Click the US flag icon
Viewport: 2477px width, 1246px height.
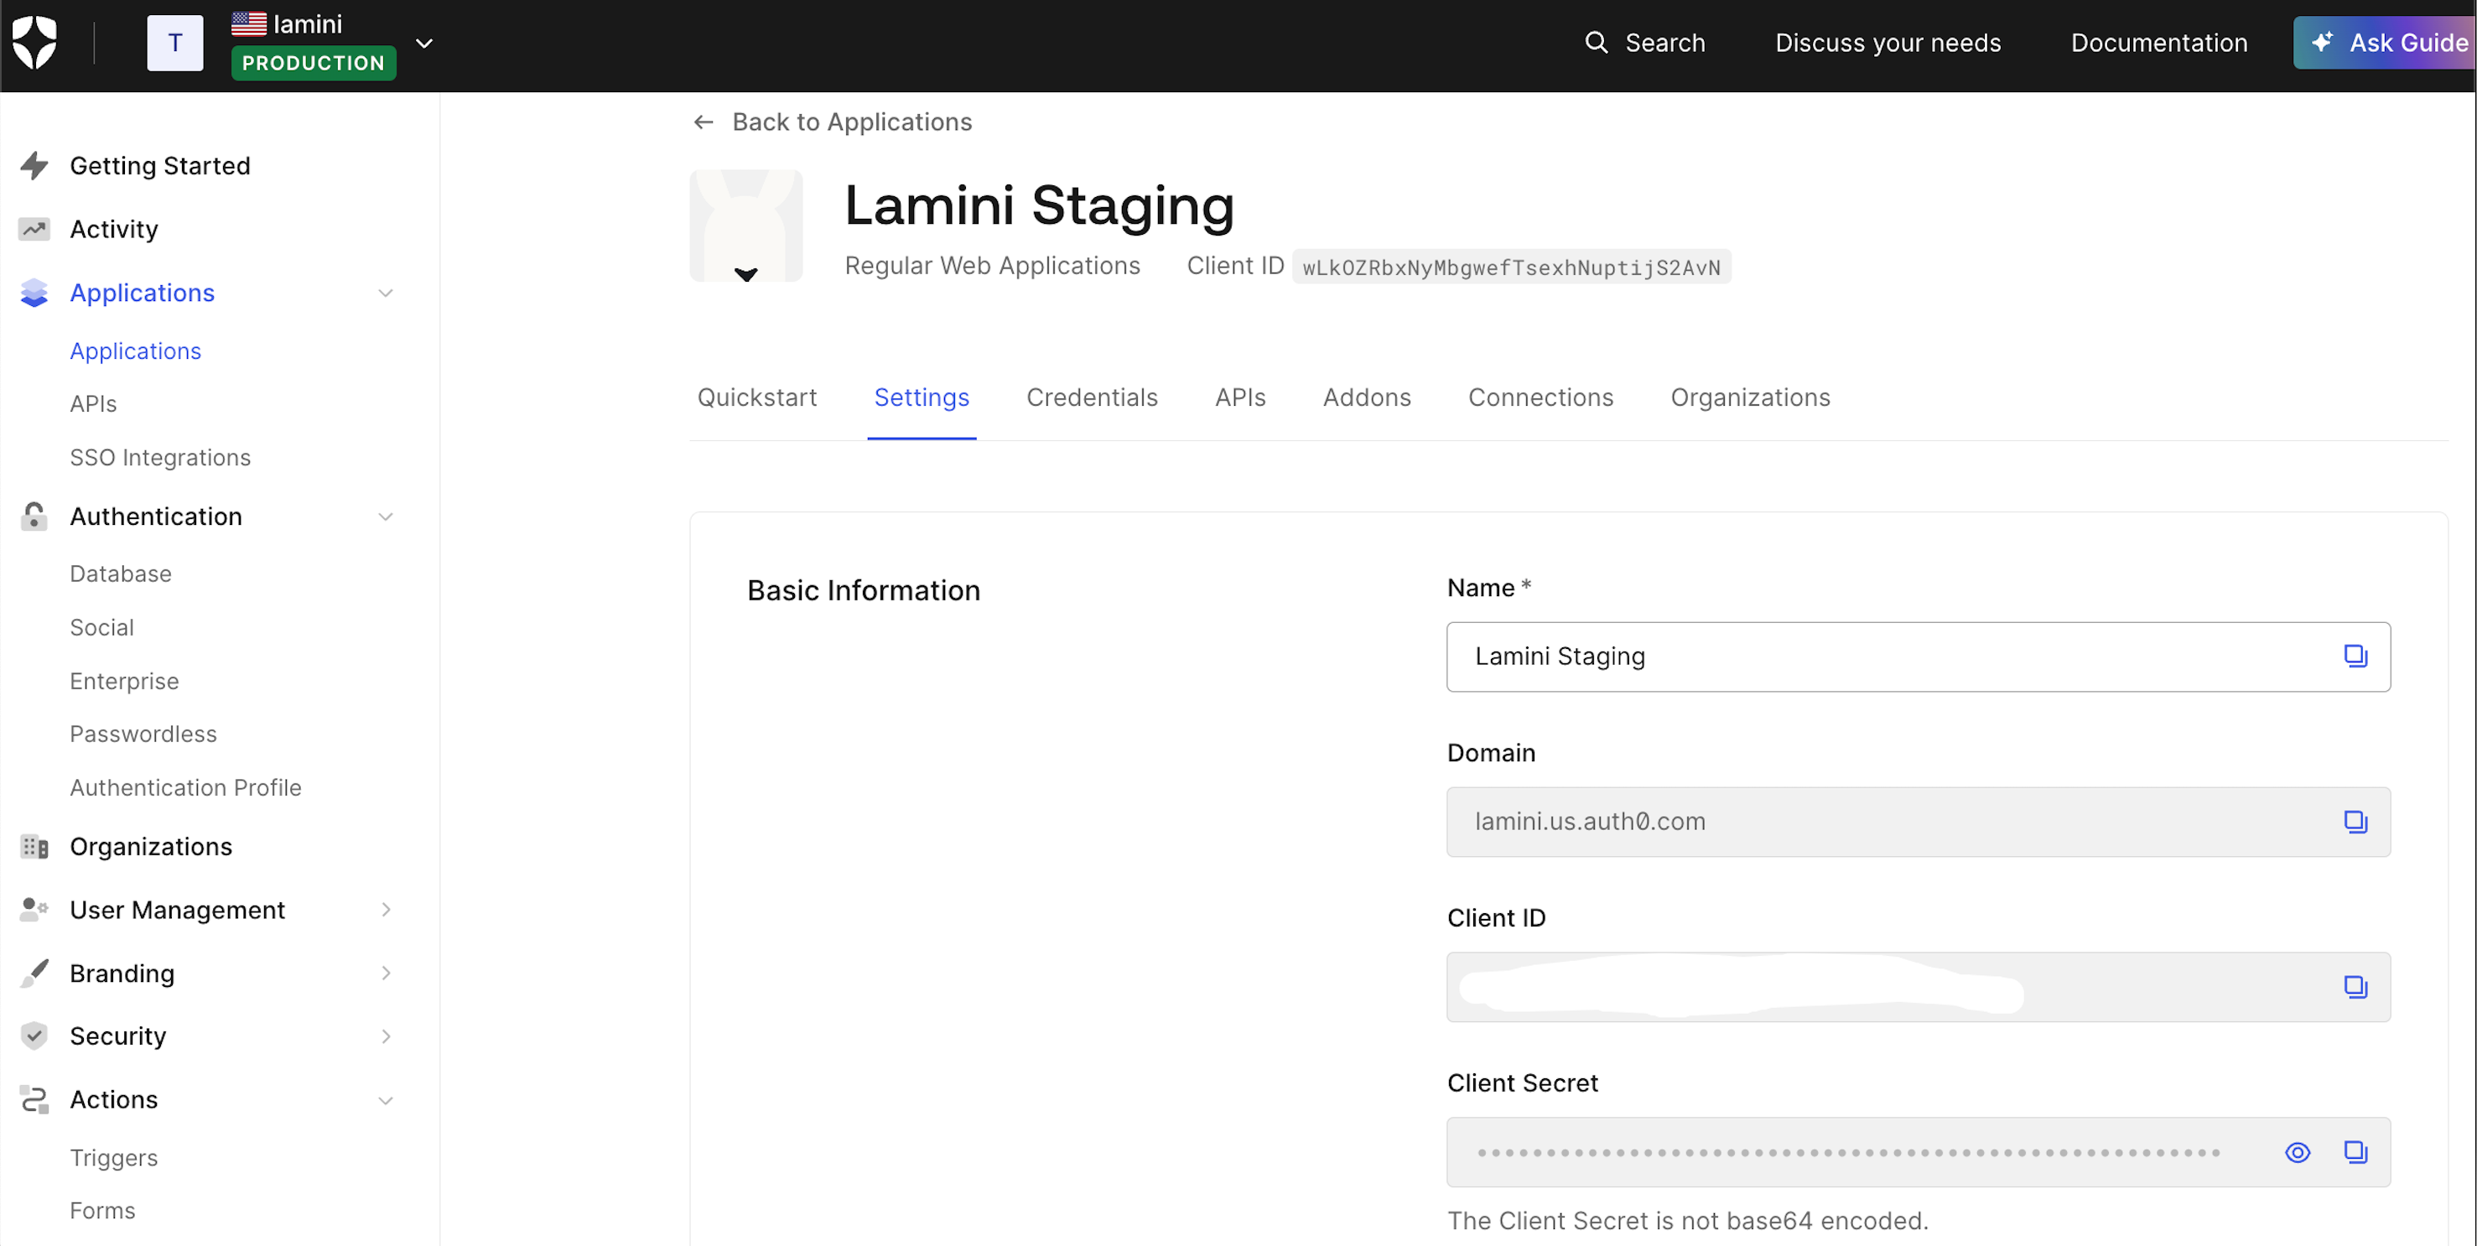pyautogui.click(x=249, y=23)
